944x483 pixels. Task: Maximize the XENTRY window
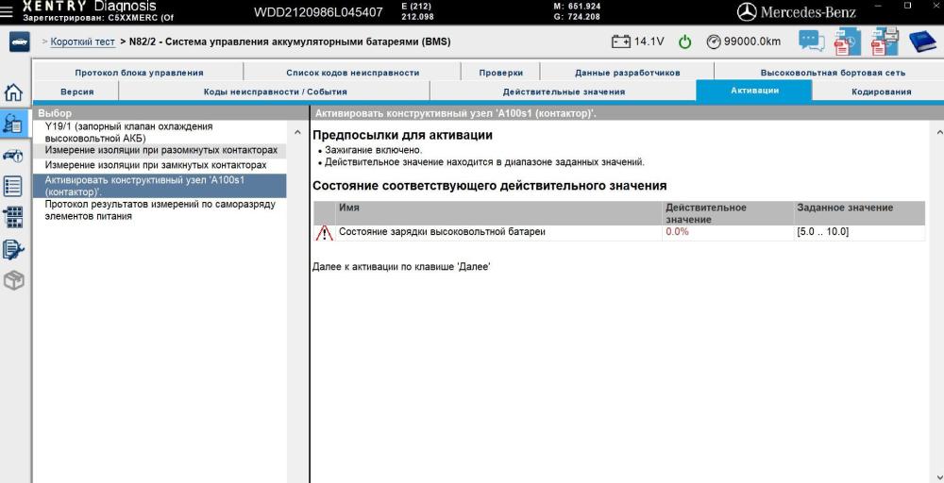click(x=908, y=5)
